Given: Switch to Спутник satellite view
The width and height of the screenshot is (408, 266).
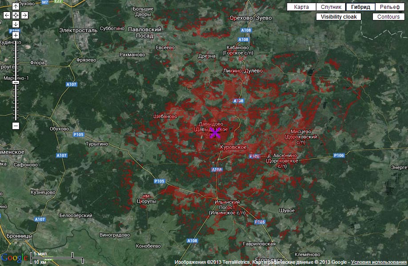Looking at the screenshot, I should click(331, 7).
